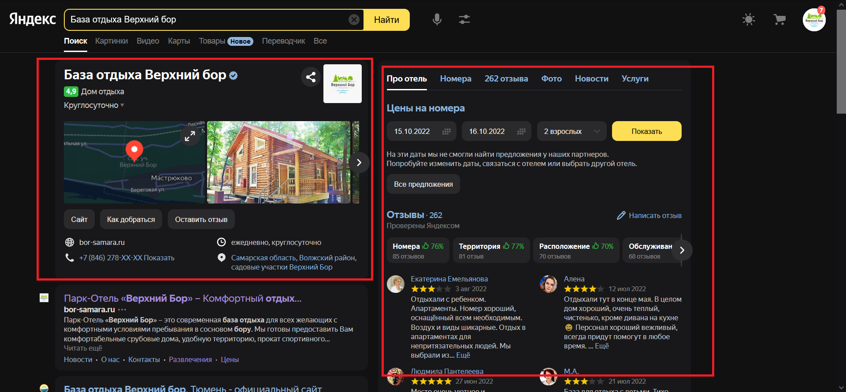Show next photo in hotel gallery
Image resolution: width=846 pixels, height=392 pixels.
359,163
